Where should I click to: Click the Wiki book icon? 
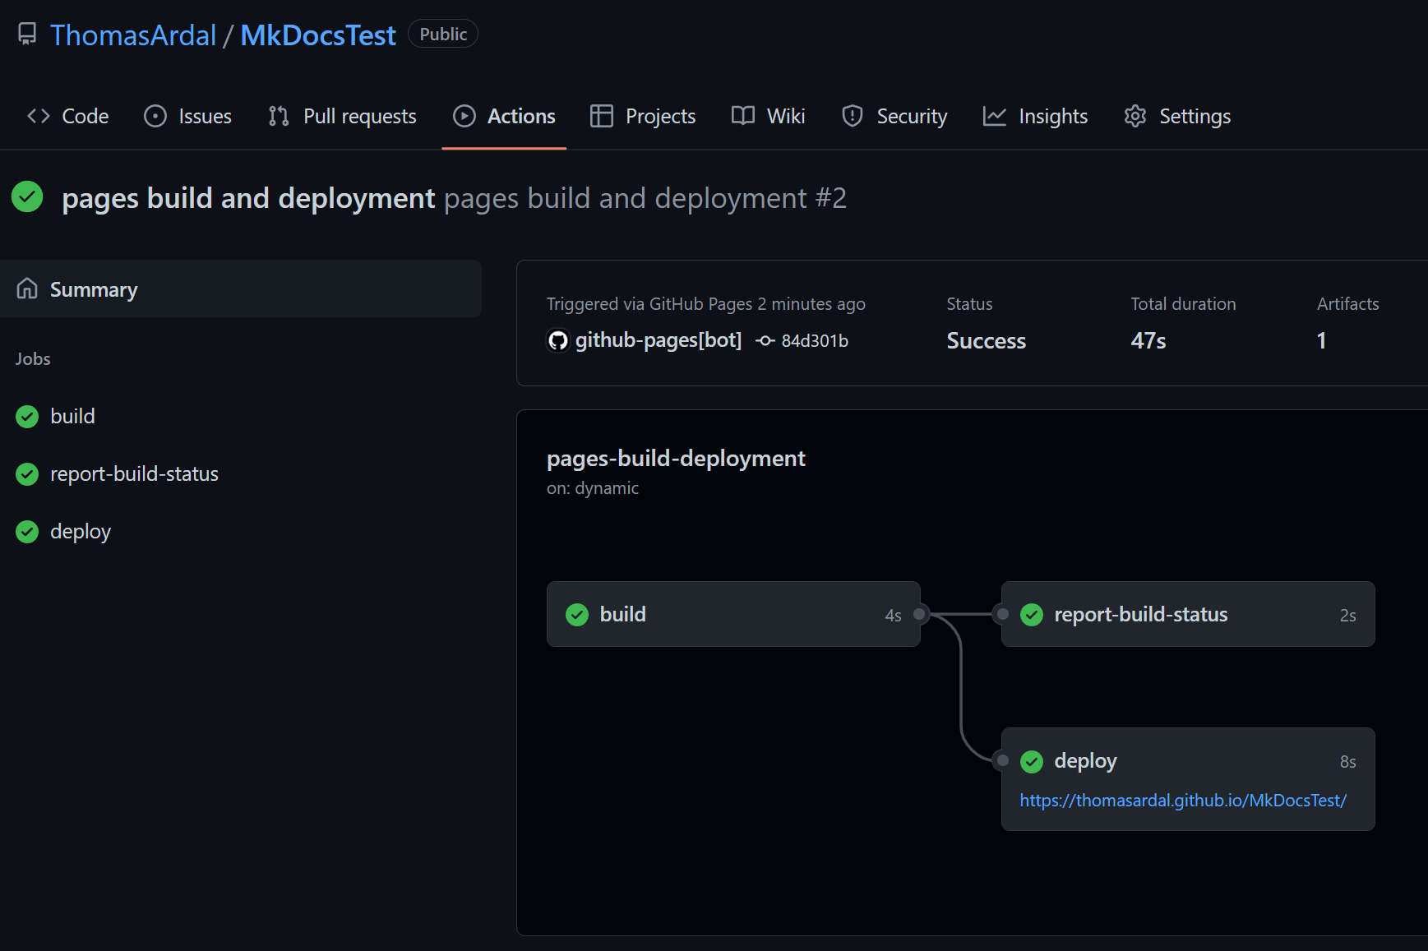click(x=744, y=117)
